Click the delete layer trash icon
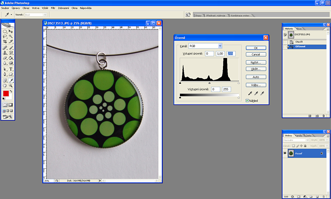Viewport: 331px width, 199px height. point(323,197)
